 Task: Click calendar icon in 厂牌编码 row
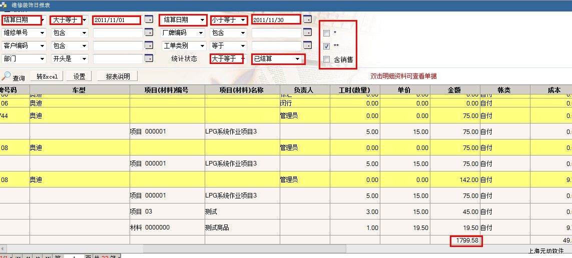307,32
